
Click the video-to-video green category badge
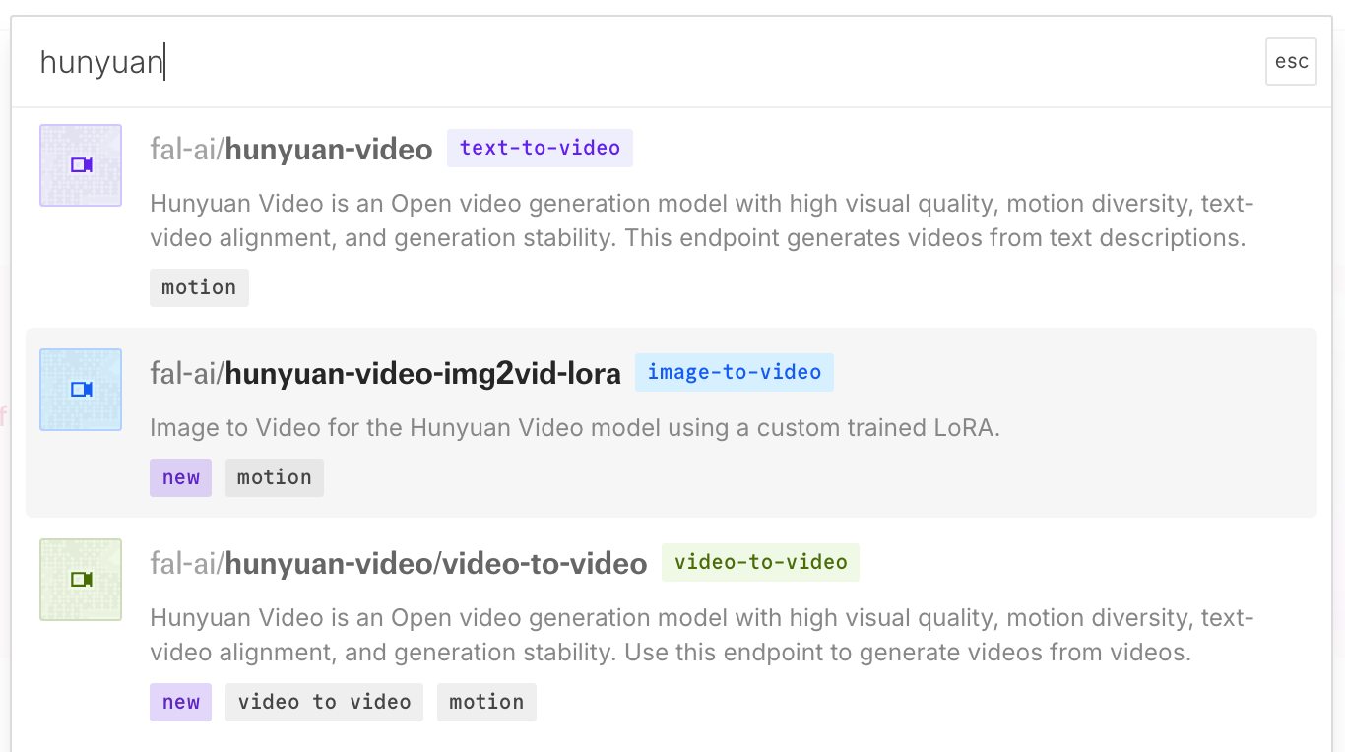[761, 563]
